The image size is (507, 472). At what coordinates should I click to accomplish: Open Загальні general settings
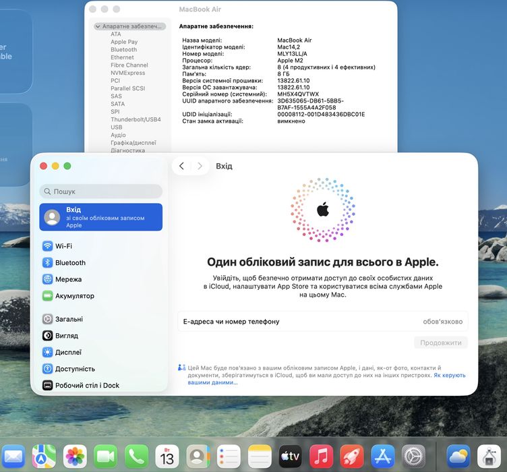[101, 319]
